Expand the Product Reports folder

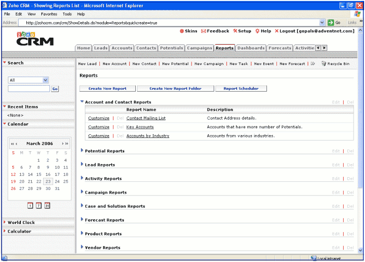pyautogui.click(x=82, y=233)
